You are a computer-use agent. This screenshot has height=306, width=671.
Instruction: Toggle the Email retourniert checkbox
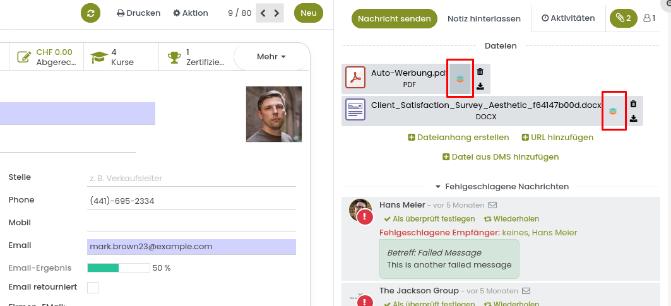(93, 288)
